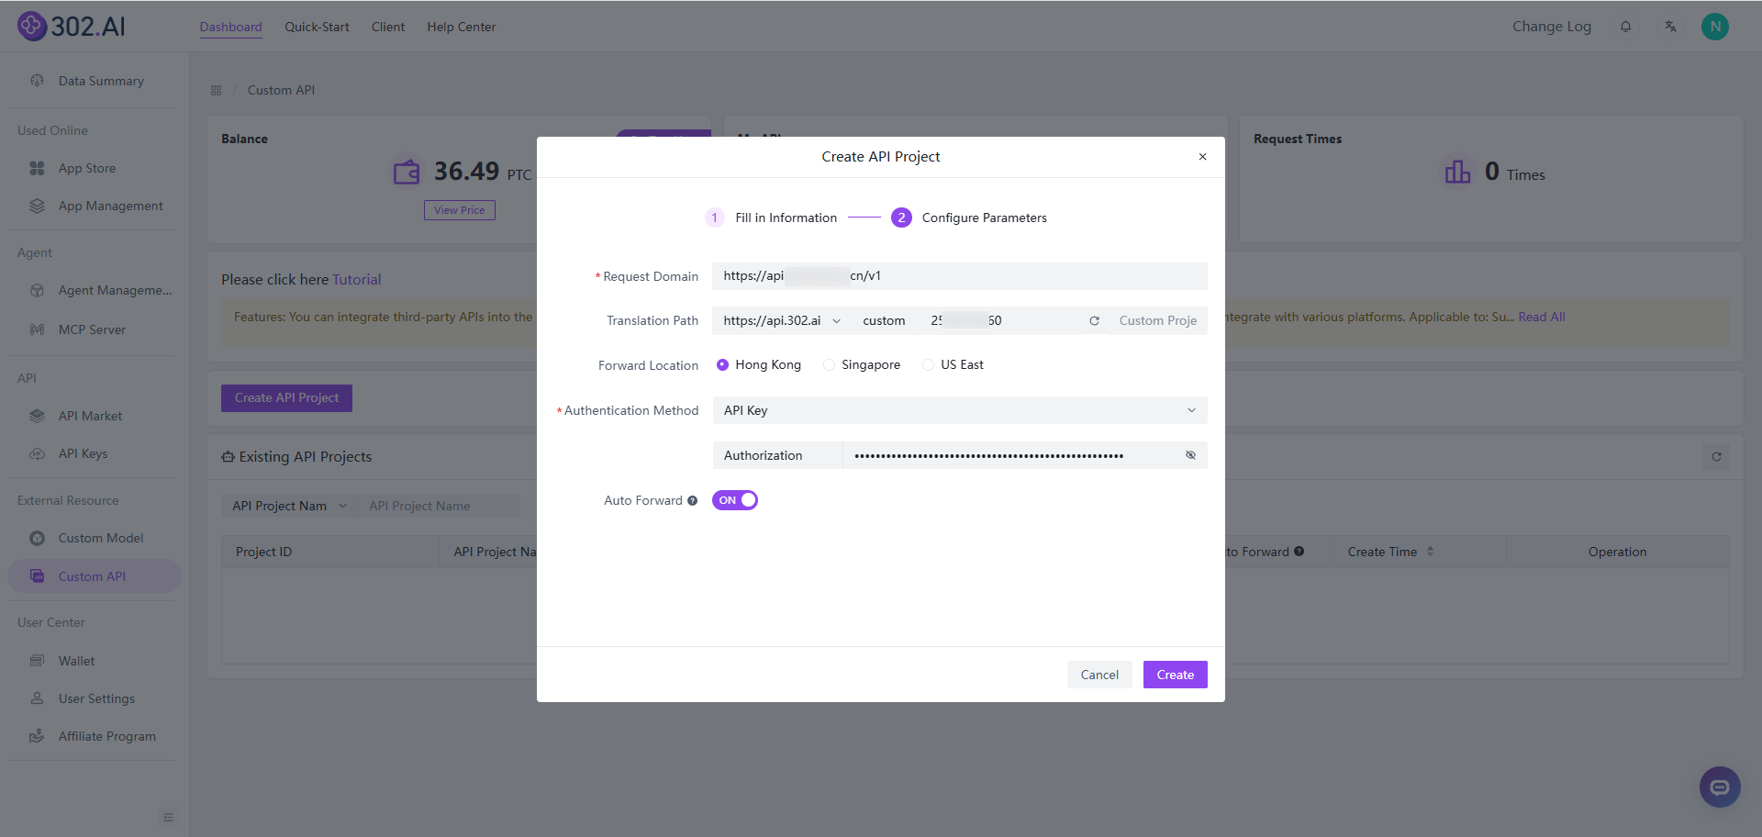The image size is (1762, 837).
Task: Open the Dashboard tab
Action: [231, 27]
